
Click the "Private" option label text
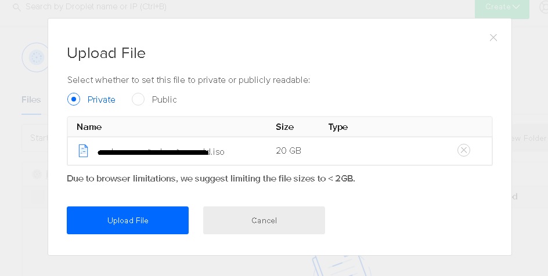(x=102, y=100)
